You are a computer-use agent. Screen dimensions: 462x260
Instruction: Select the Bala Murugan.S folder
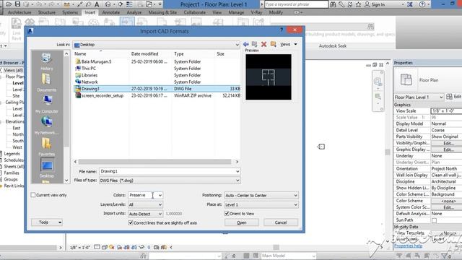click(96, 61)
